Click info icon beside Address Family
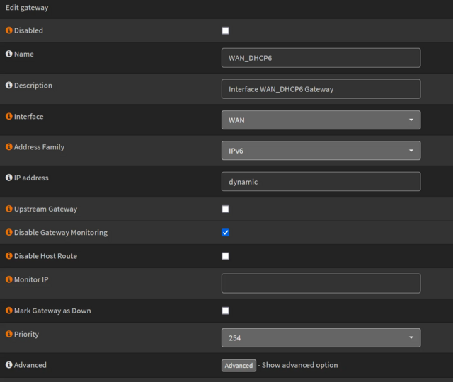 click(9, 146)
